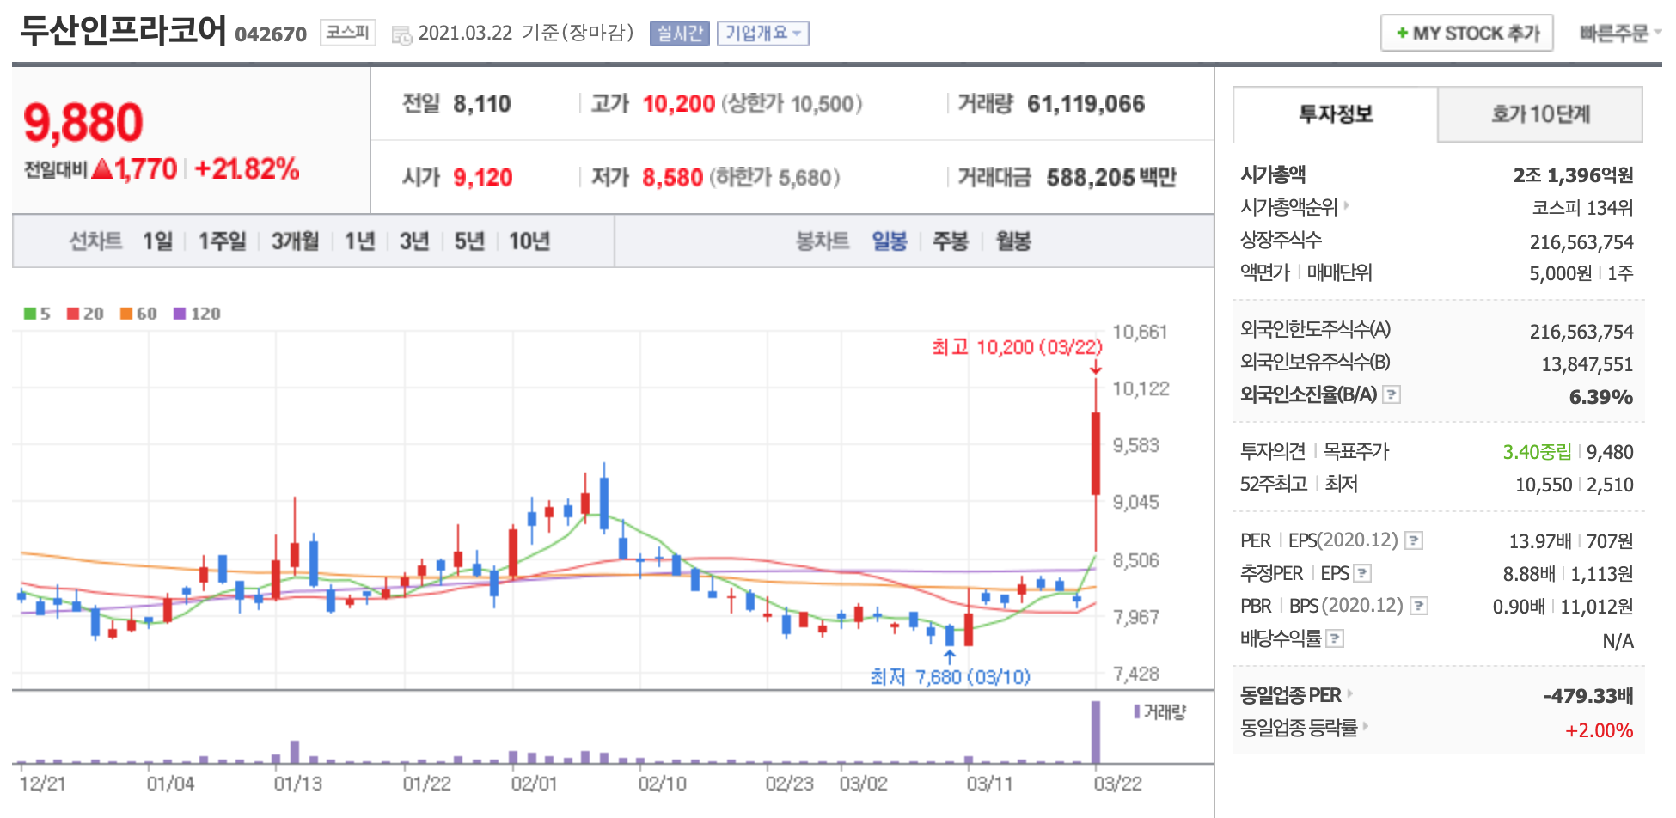Click the 3.40중립 investment opinion value
This screenshot has width=1676, height=818.
coord(1537,452)
